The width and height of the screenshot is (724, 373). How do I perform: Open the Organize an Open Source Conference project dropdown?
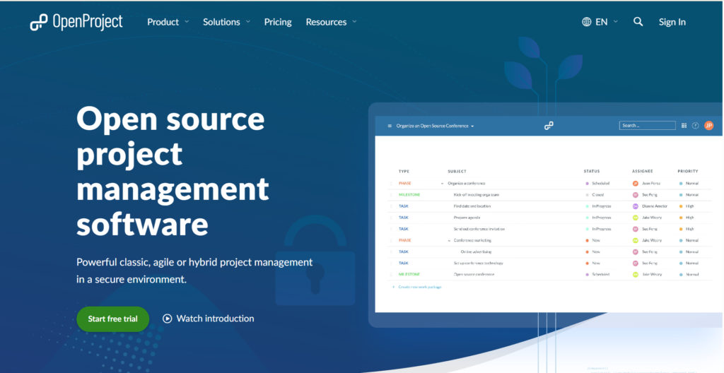435,126
